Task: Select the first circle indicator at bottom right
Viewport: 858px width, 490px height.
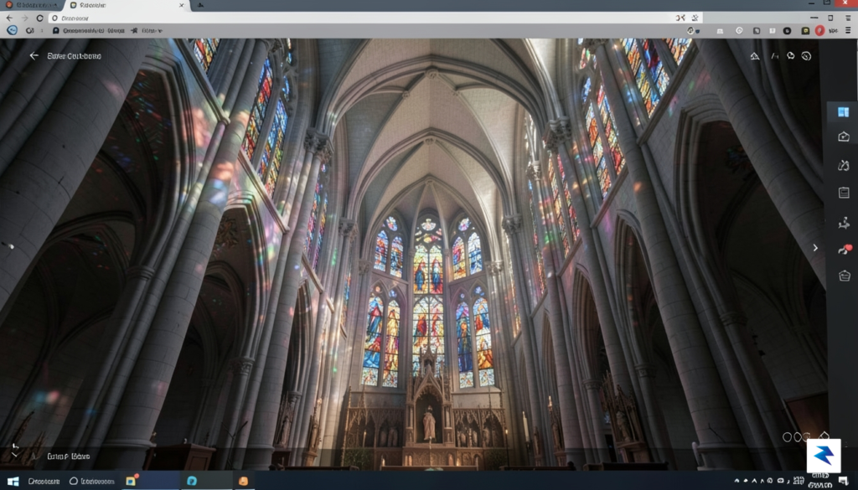Action: [787, 437]
